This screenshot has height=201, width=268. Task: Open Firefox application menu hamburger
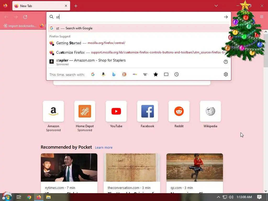coord(262,17)
